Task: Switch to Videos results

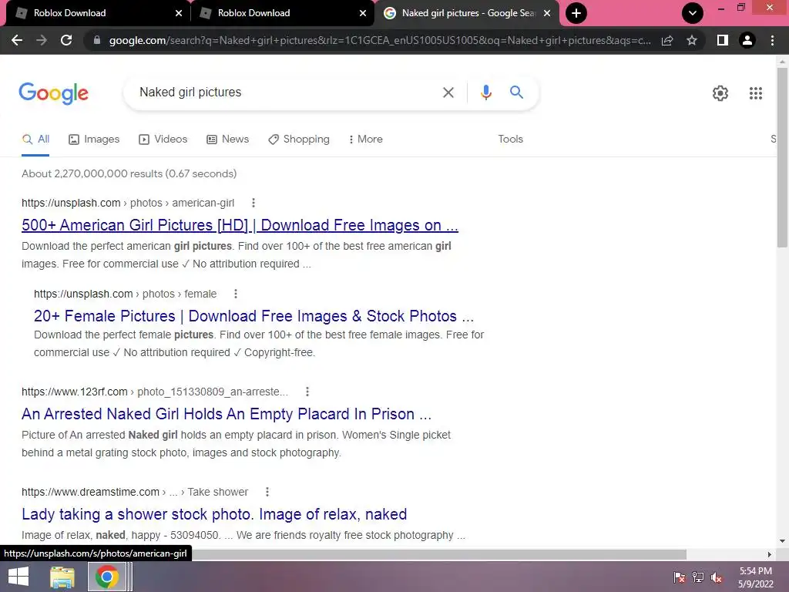Action: tap(163, 140)
